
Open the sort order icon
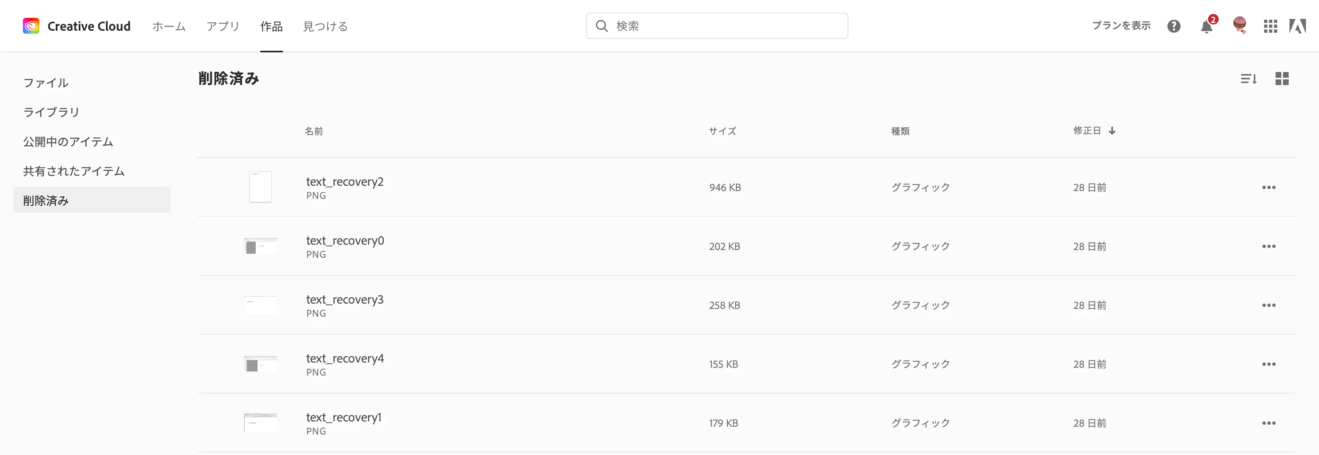(1249, 79)
